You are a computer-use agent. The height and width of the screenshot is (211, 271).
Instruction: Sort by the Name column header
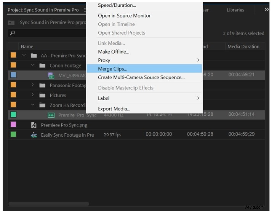(x=27, y=46)
